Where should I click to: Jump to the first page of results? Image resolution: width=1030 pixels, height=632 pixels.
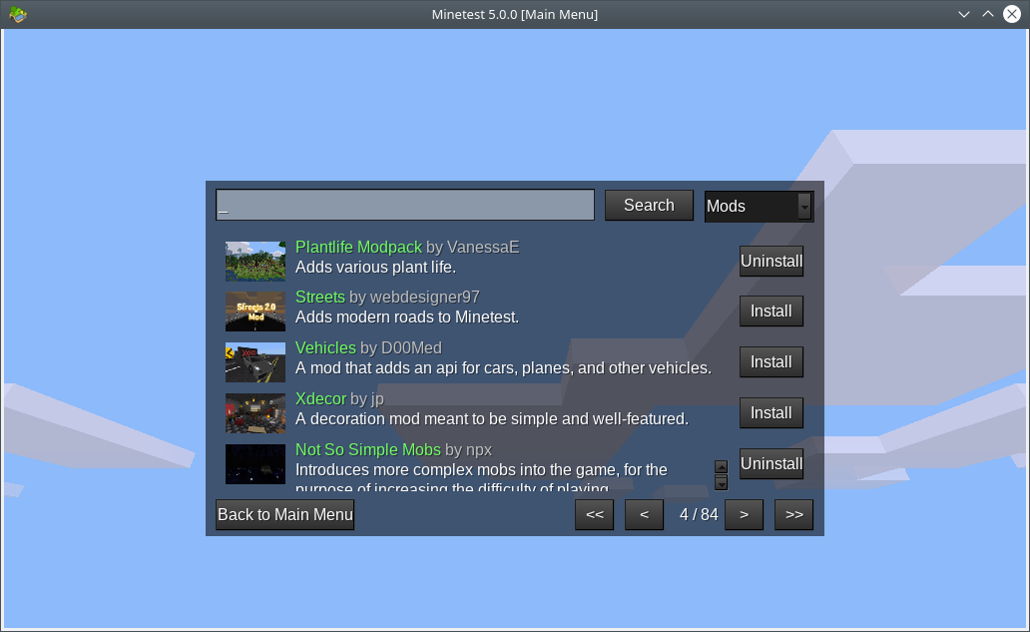(595, 514)
